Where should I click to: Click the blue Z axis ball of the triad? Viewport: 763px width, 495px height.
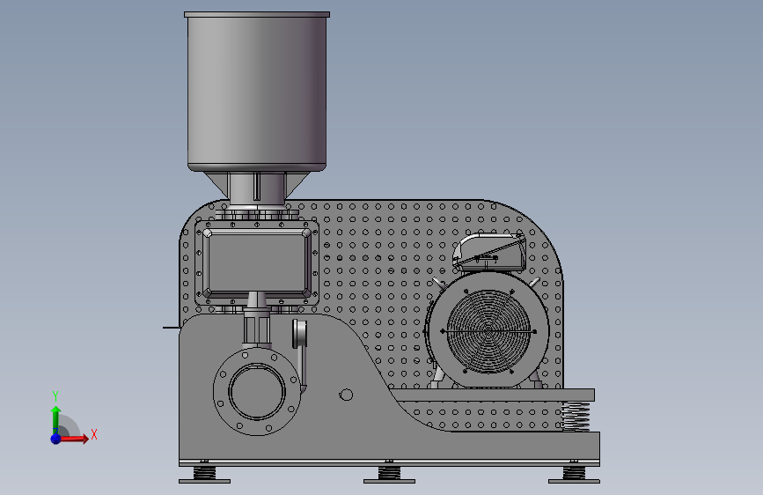pyautogui.click(x=56, y=439)
